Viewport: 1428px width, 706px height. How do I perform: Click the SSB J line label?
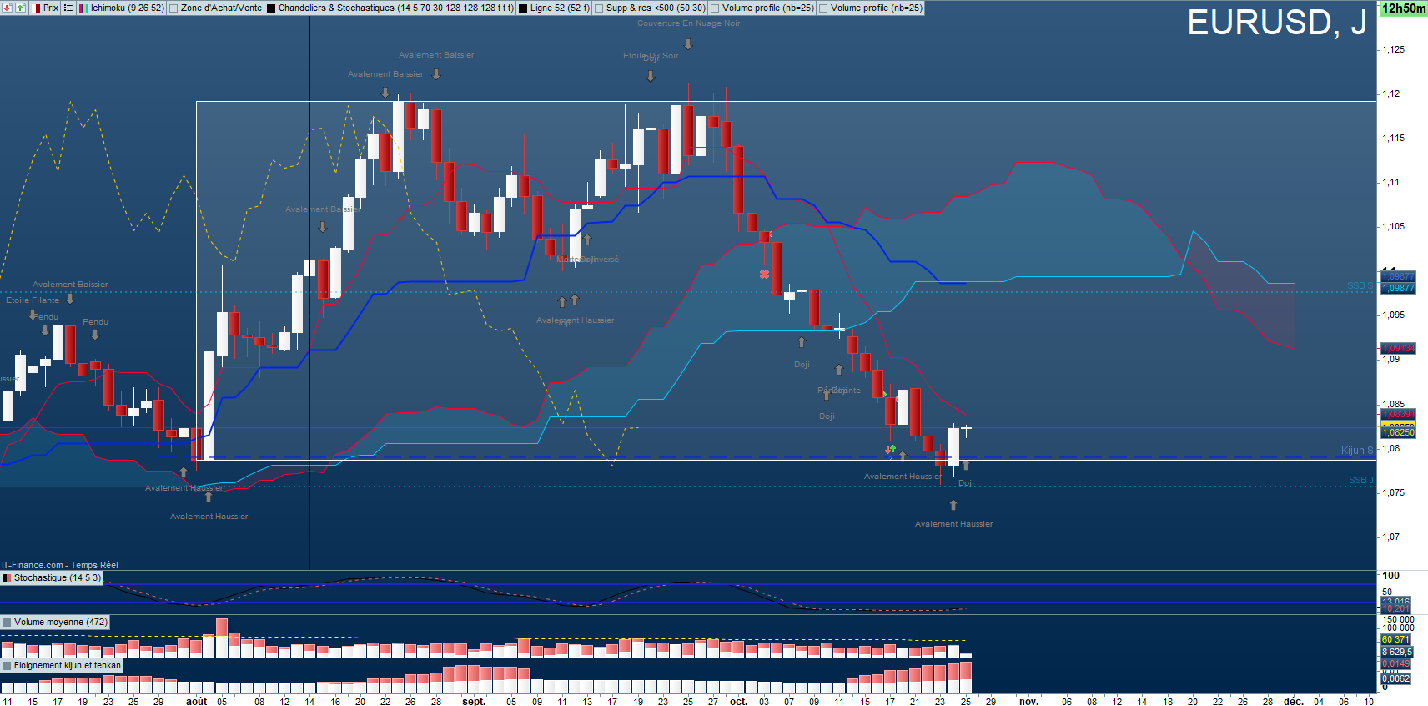pyautogui.click(x=1361, y=480)
